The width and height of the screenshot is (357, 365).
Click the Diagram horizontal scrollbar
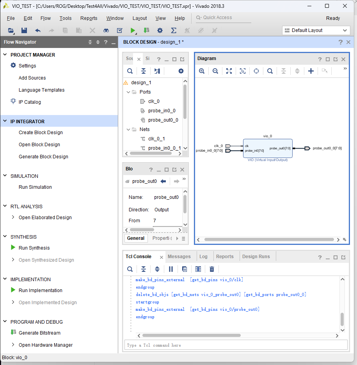coord(269,239)
